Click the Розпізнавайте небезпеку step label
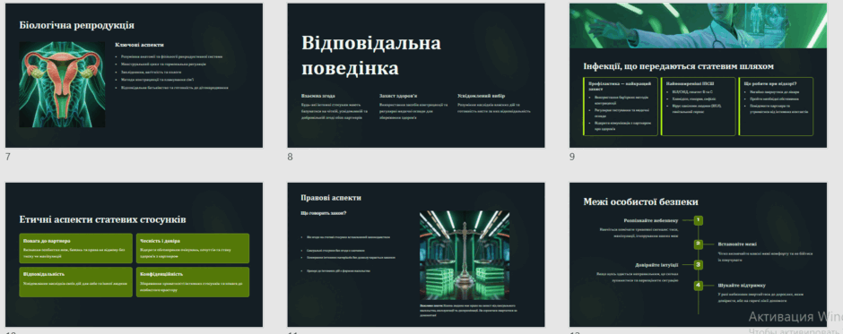Image resolution: width=843 pixels, height=334 pixels. click(x=651, y=220)
